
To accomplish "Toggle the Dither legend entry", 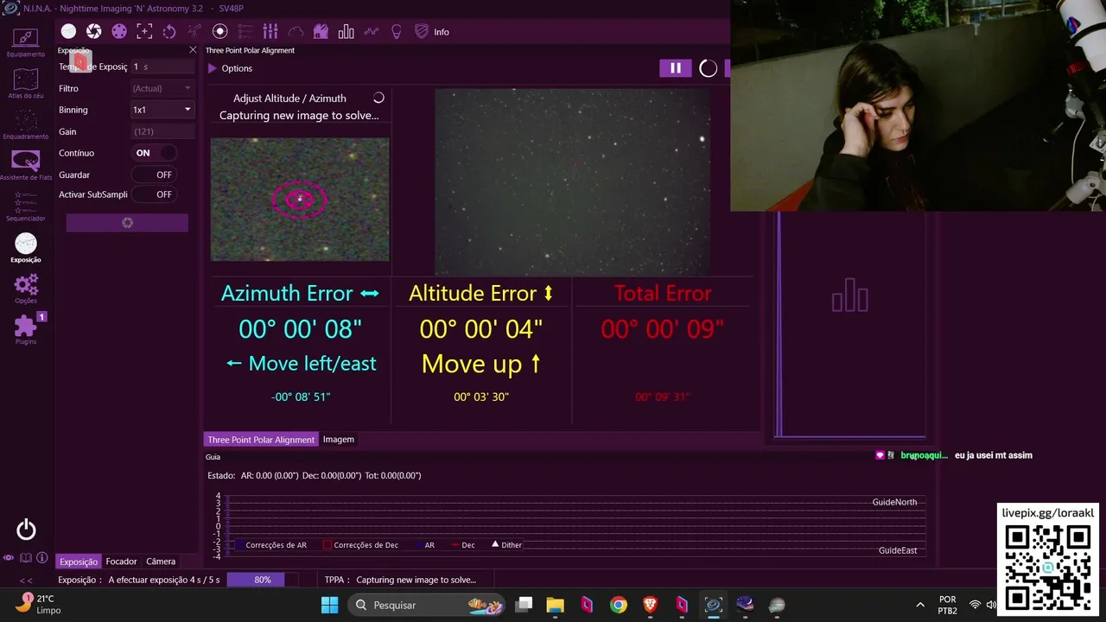I will [x=506, y=545].
